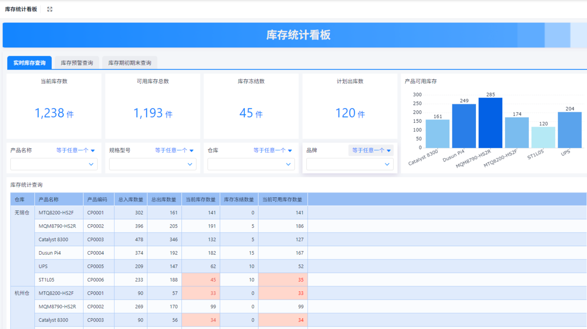Switch to the 库存预警查询 tab
The image size is (587, 329).
[77, 63]
